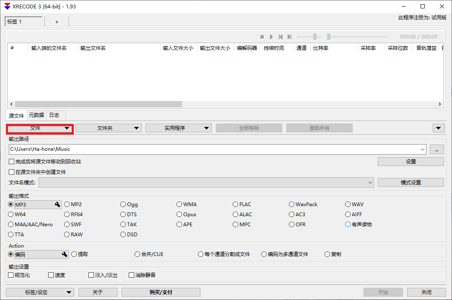The image size is (452, 300).
Task: Open the 标签/设定 dropdown button
Action: (x=40, y=292)
